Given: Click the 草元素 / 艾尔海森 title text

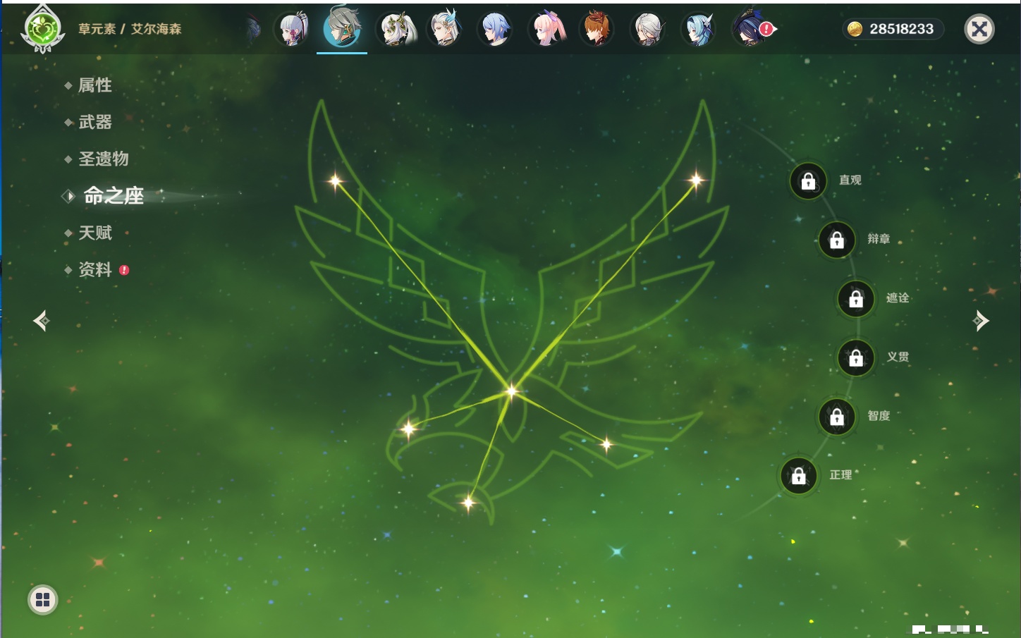Looking at the screenshot, I should (130, 29).
